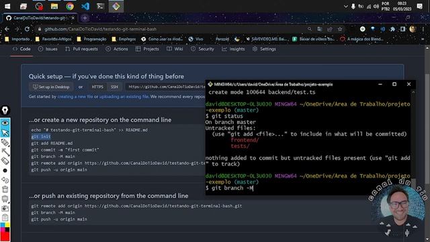
Task: Select the eraser tool
Action: click(x=5, y=161)
